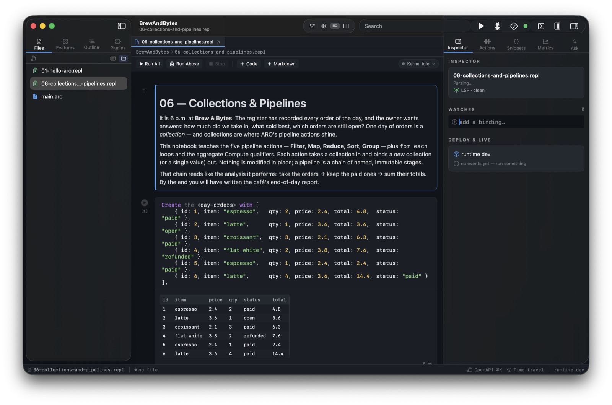This screenshot has height=405, width=612.
Task: Click the green status indicator dot
Action: [526, 26]
